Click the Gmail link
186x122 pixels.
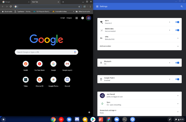[x=63, y=18]
